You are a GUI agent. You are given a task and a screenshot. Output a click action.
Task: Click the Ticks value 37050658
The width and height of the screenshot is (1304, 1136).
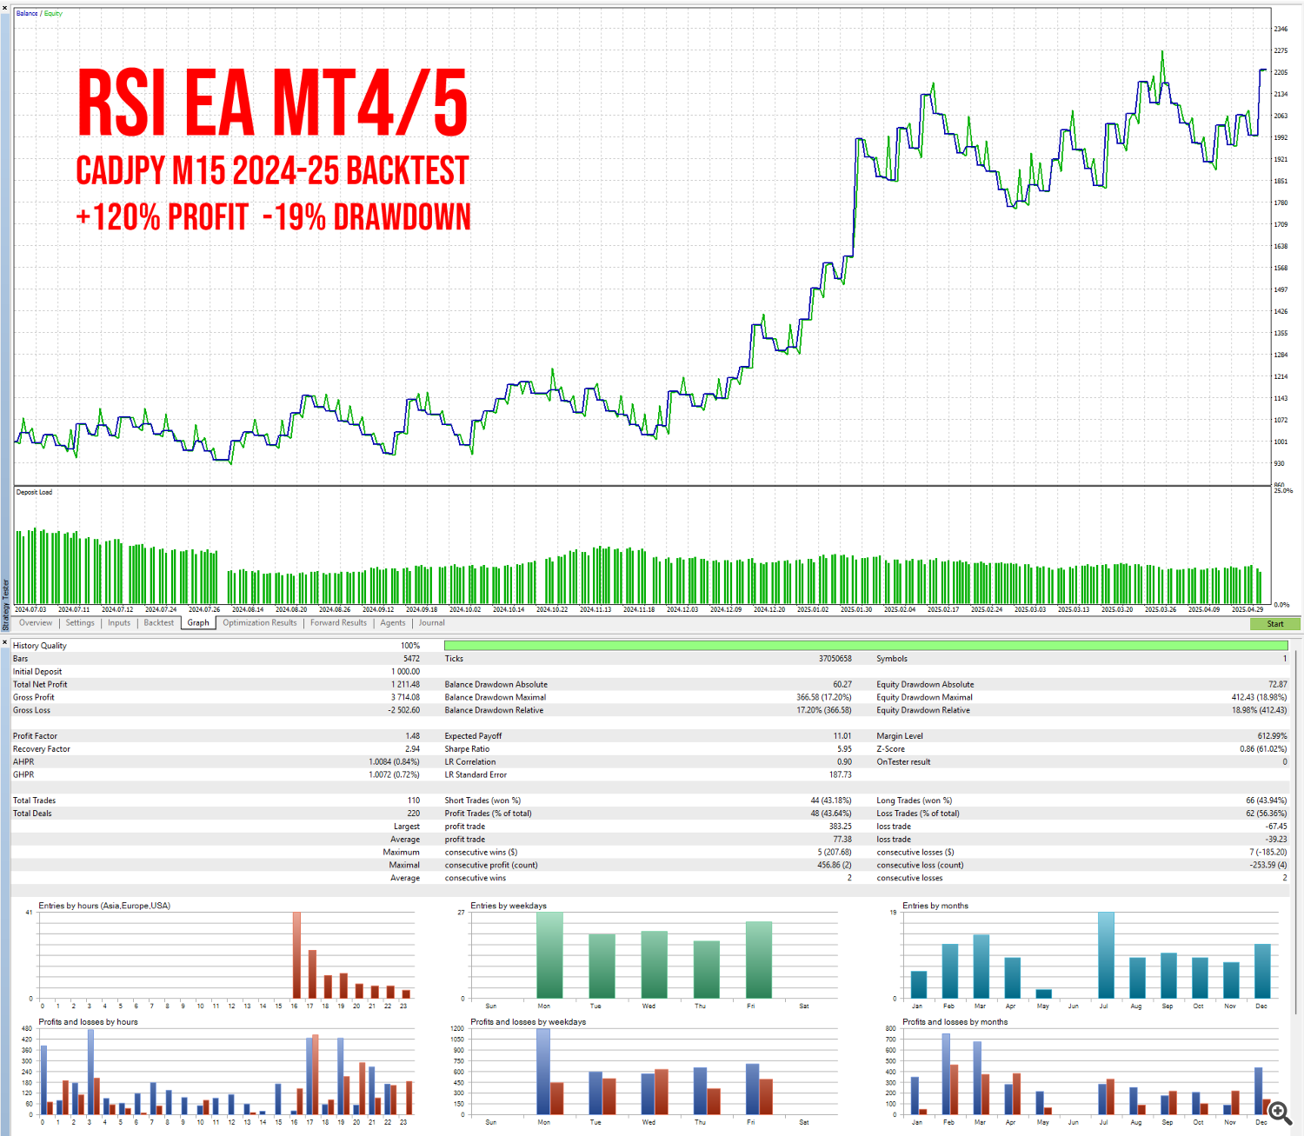coord(835,659)
